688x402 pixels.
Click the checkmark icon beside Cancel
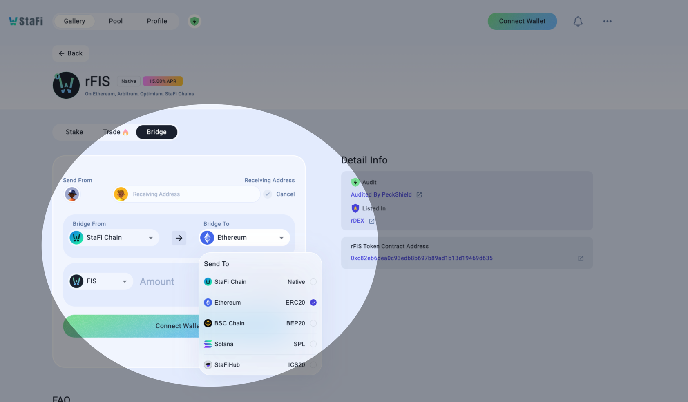(268, 194)
